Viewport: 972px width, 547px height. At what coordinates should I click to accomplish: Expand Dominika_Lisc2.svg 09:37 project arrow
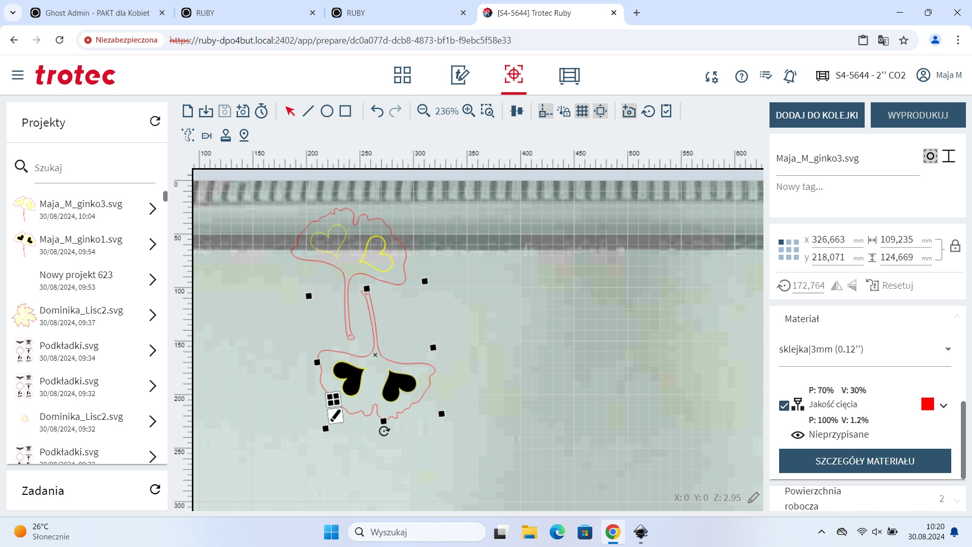point(153,315)
